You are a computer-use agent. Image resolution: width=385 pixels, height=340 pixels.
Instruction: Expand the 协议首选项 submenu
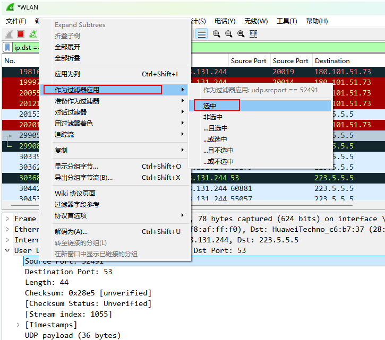coord(115,215)
